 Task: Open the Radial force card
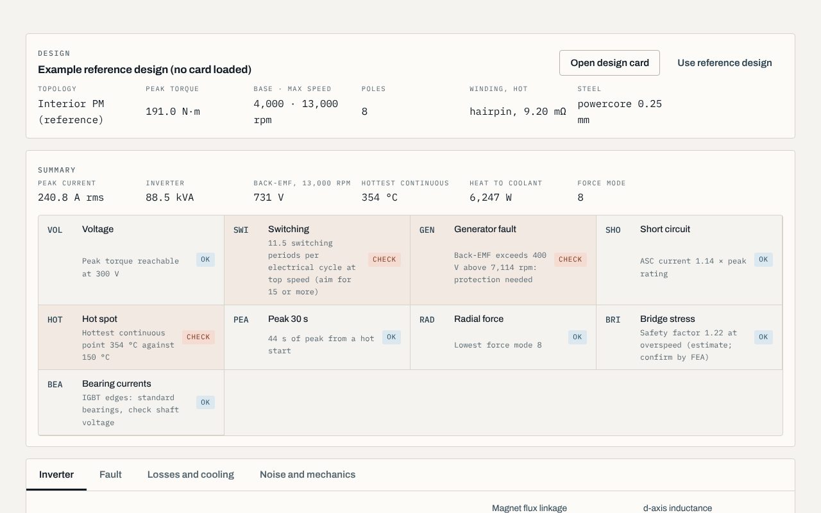pos(504,337)
